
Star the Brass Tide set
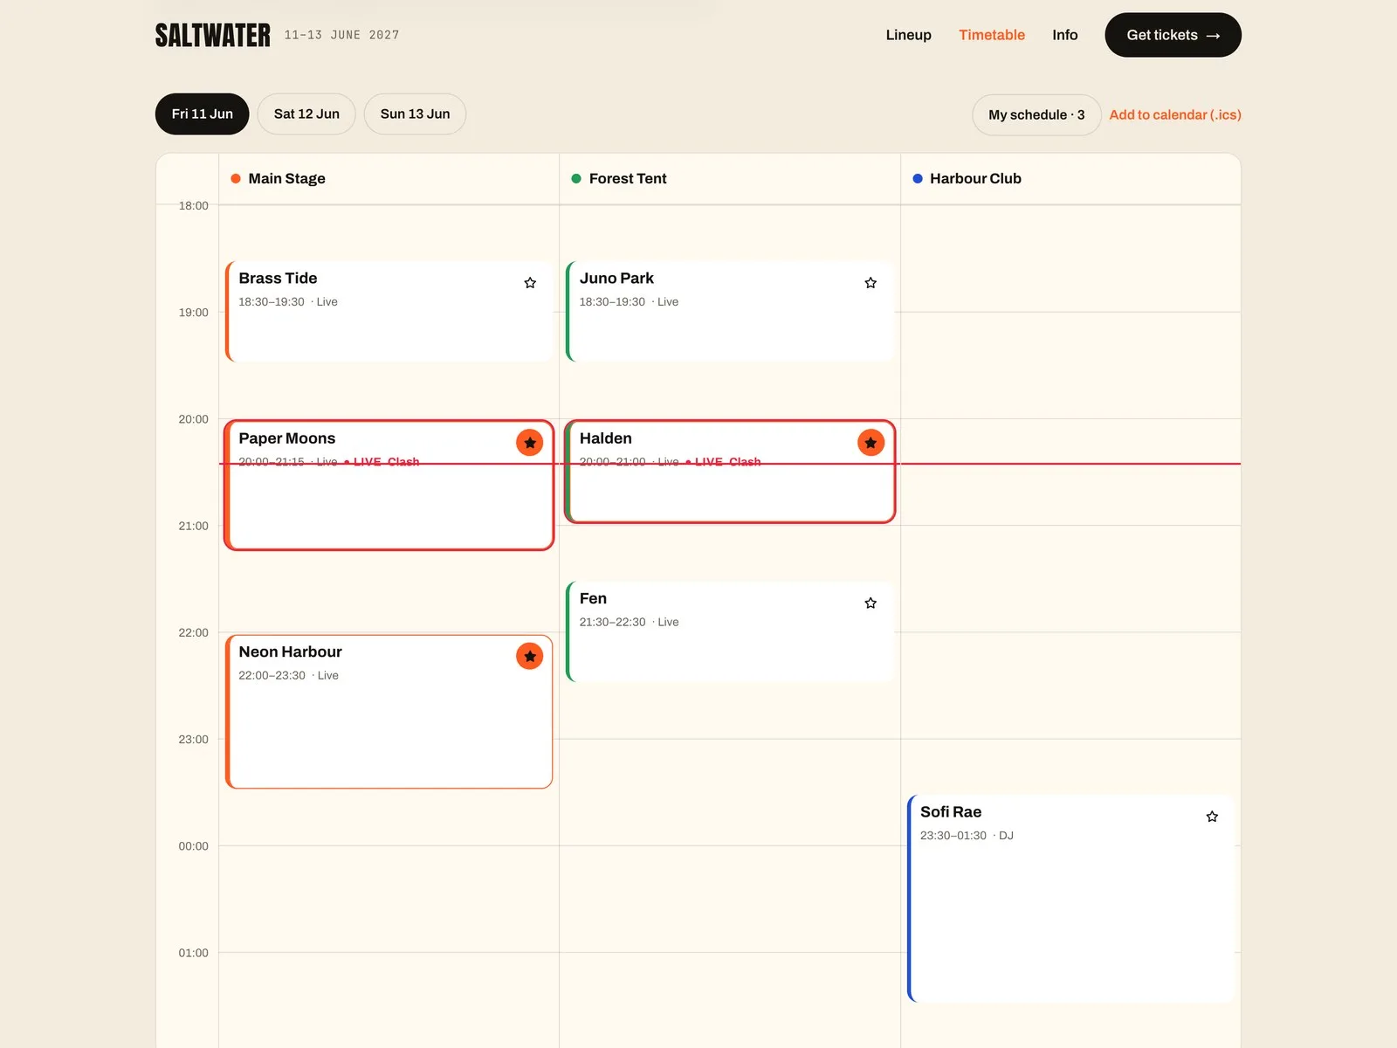point(530,283)
